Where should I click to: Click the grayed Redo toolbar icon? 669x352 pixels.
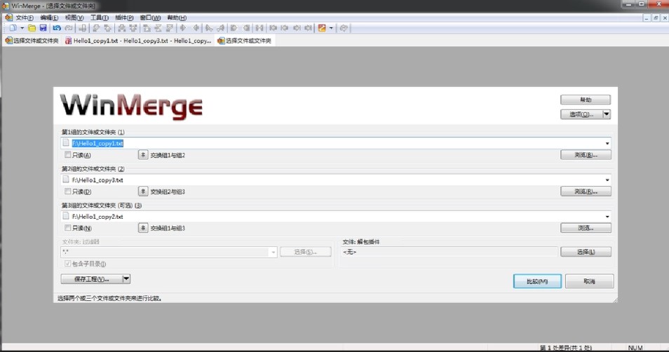(68, 28)
